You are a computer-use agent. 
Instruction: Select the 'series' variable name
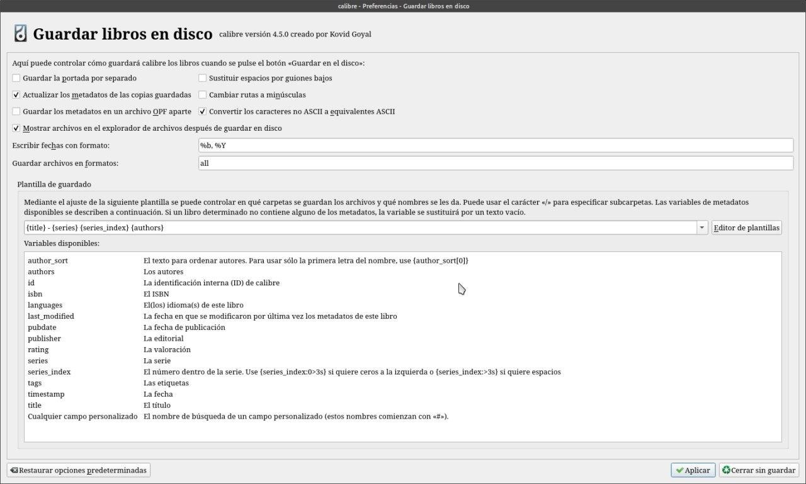pos(38,361)
